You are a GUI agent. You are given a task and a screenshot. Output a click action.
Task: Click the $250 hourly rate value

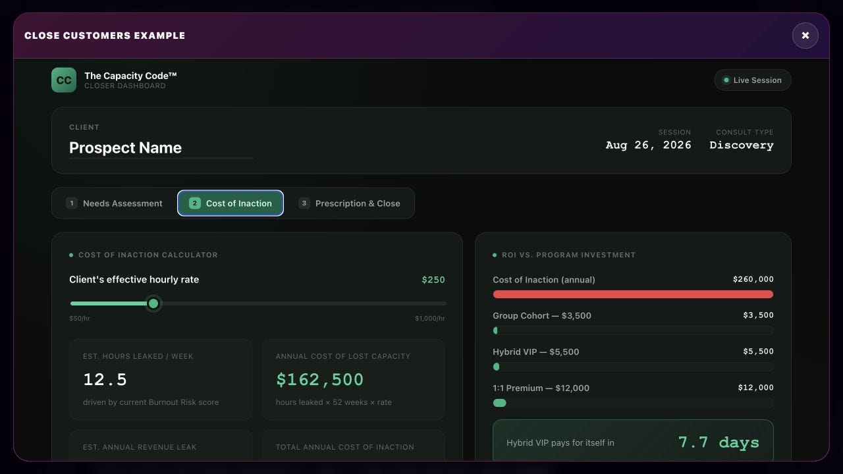click(433, 280)
